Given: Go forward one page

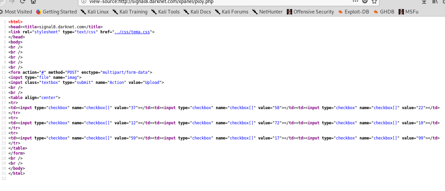Looking at the screenshot, I should 12,1.
